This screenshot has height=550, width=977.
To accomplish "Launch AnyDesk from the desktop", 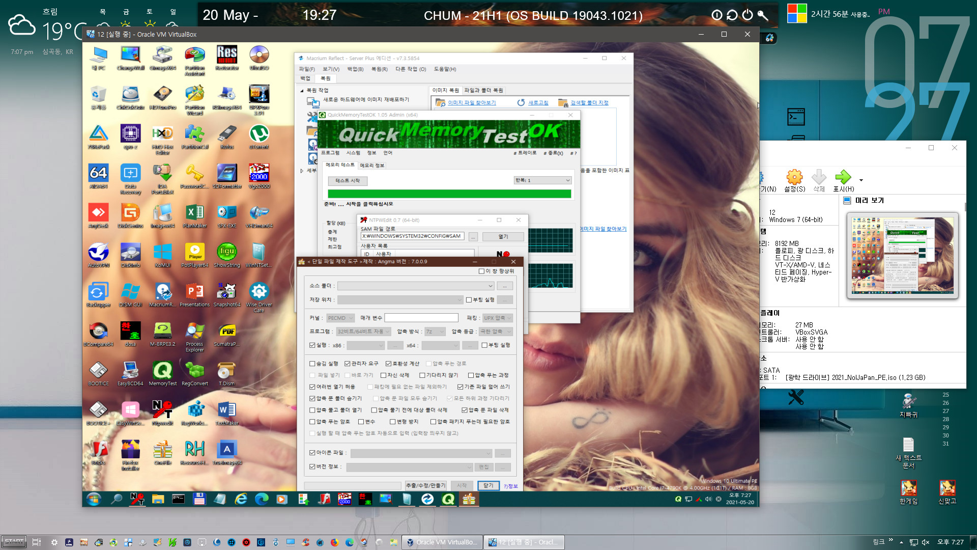I will point(98,215).
